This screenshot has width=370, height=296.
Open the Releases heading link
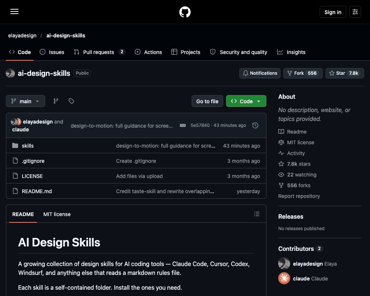pyautogui.click(x=291, y=217)
